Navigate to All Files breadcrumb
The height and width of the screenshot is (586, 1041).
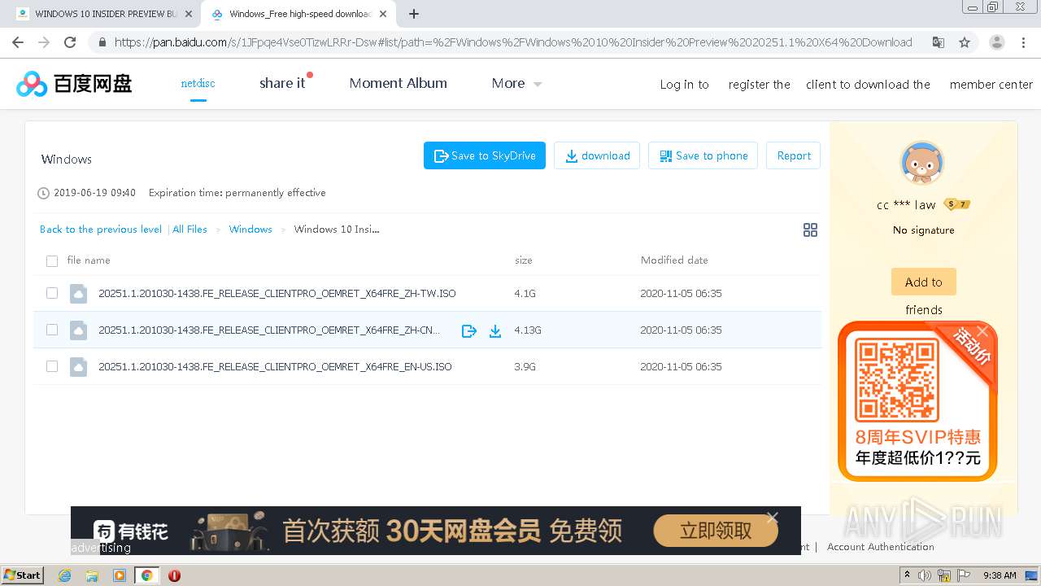pos(189,230)
